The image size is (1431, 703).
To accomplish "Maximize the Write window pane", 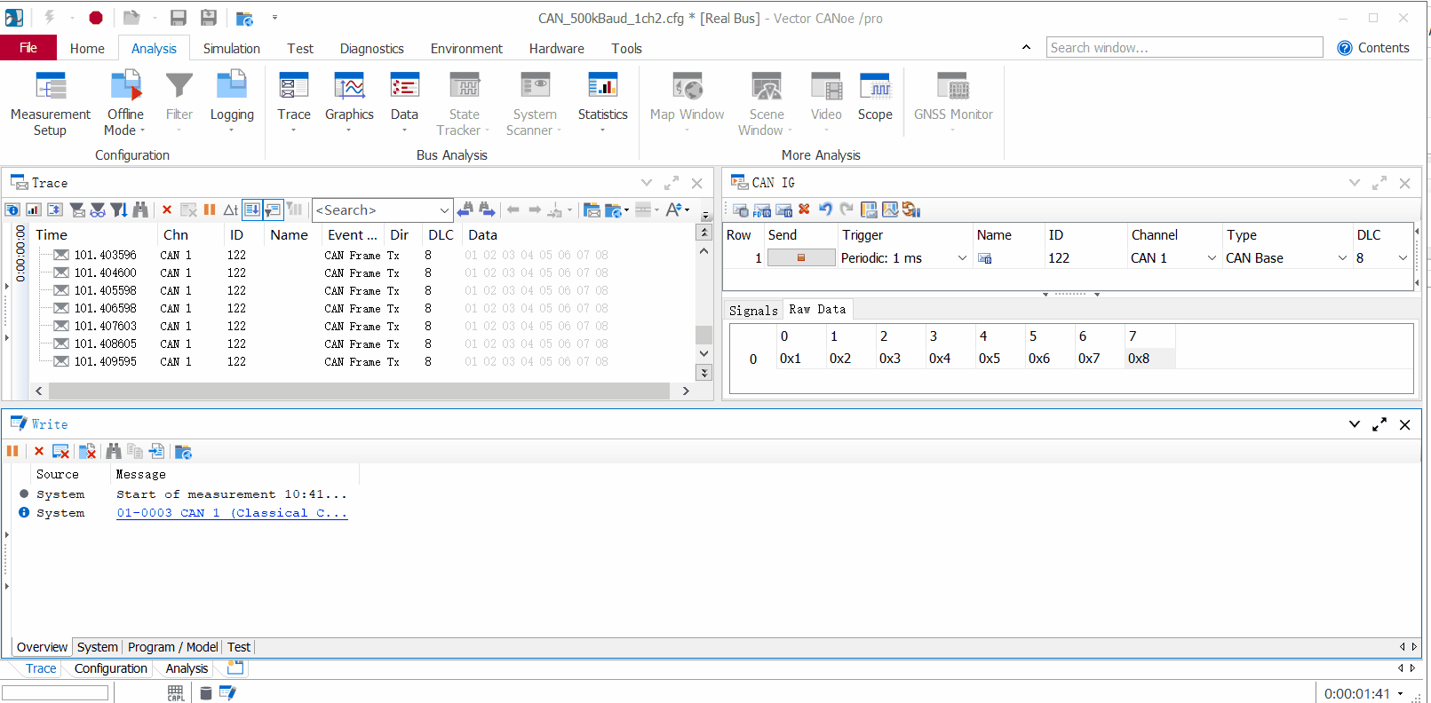I will (x=1379, y=425).
